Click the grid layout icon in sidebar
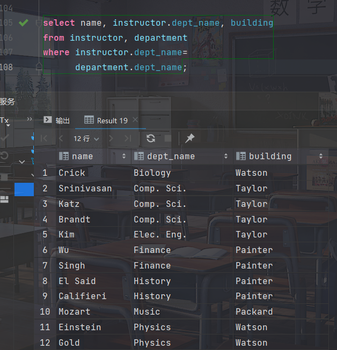337x350 pixels. click(4, 199)
